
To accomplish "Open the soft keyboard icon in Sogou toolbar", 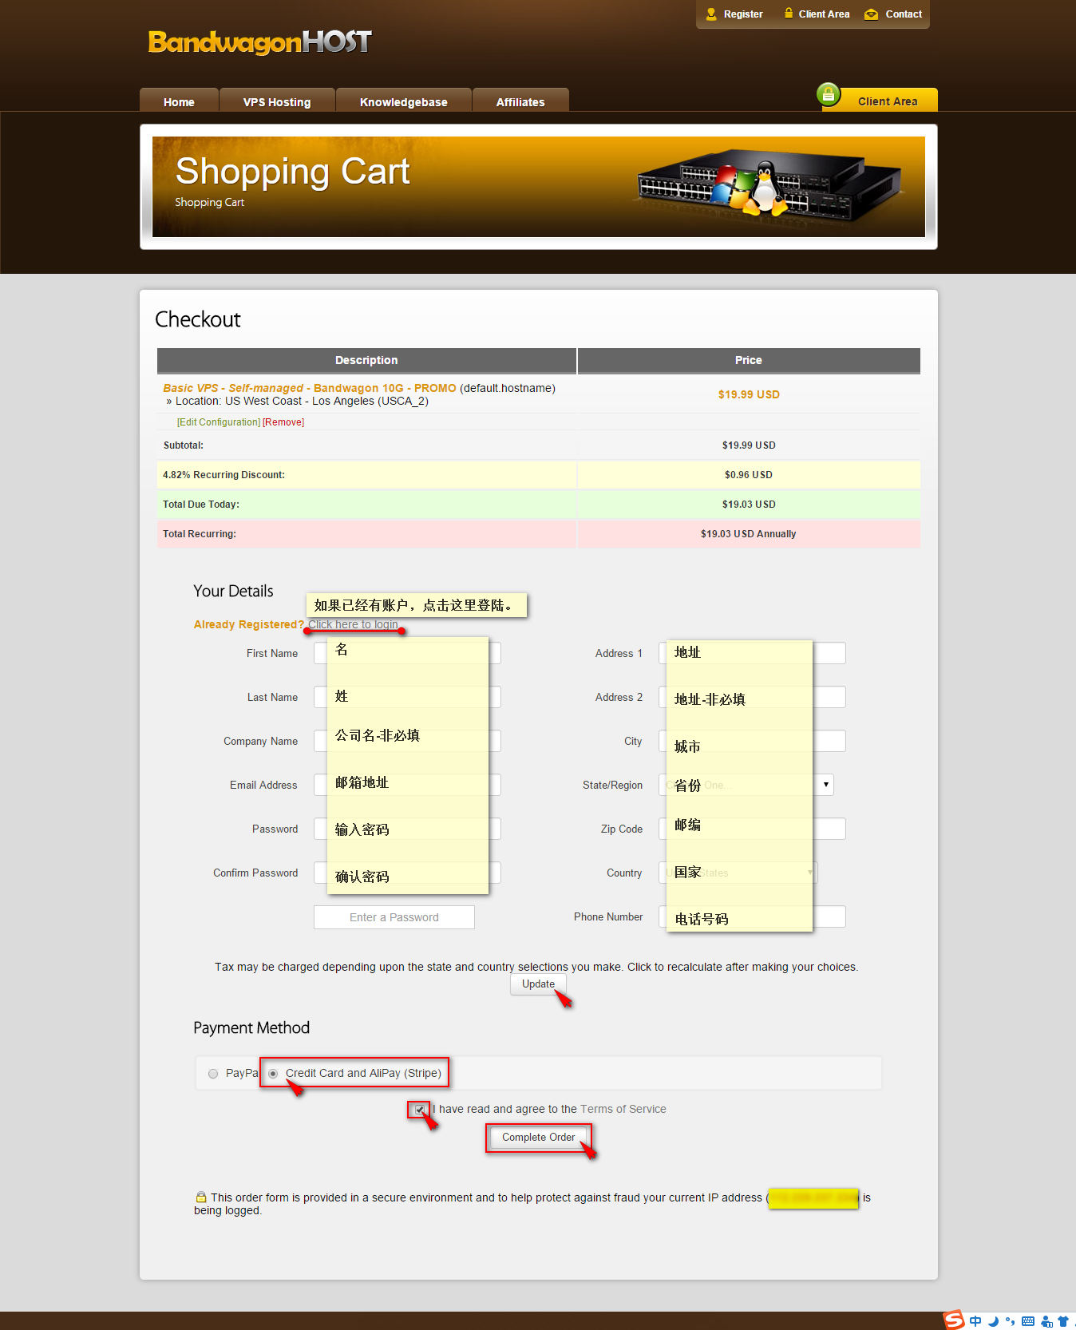I will tap(1028, 1321).
